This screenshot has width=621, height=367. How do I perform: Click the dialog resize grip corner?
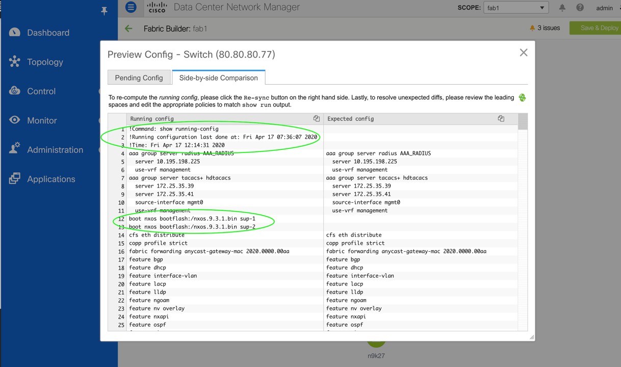531,337
